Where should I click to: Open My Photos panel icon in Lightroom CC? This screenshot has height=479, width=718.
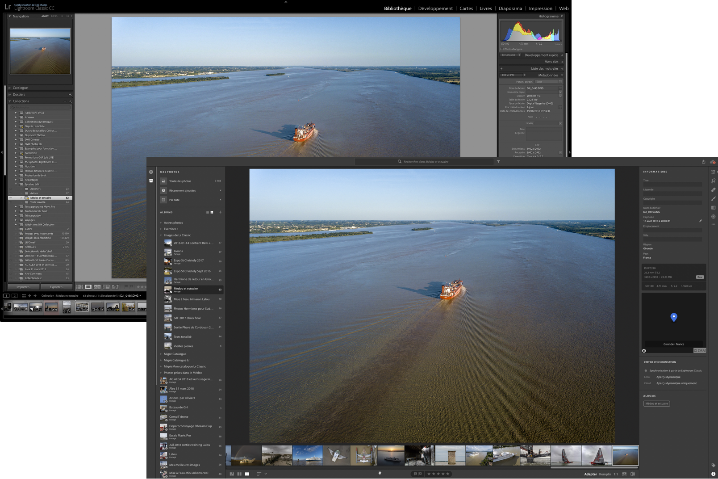(x=151, y=181)
